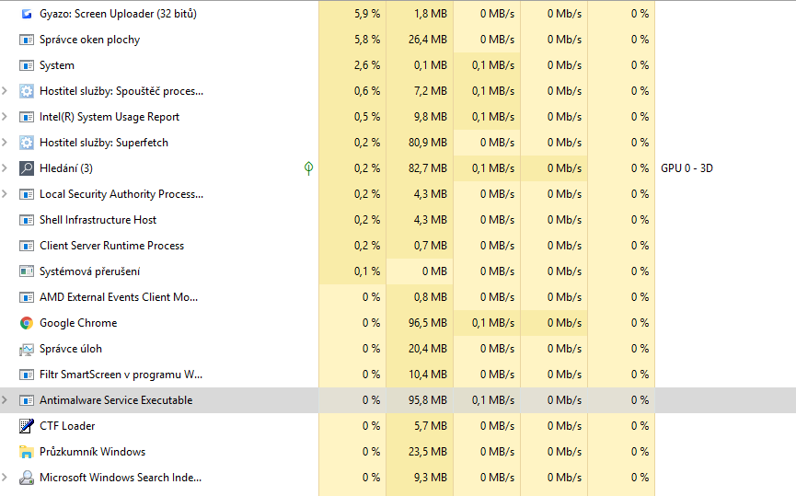Click the 9,8 MB memory value for Intel report
796x496 pixels.
coord(431,117)
